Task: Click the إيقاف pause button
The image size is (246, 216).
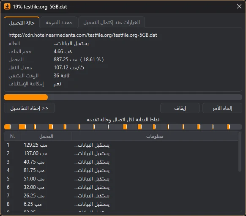Action: tap(180, 108)
